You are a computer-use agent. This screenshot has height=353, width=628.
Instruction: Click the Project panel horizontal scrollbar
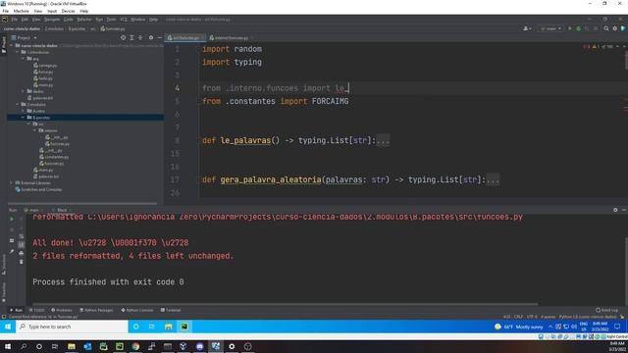(x=82, y=203)
